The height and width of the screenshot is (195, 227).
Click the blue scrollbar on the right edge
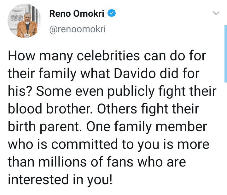pyautogui.click(x=225, y=54)
